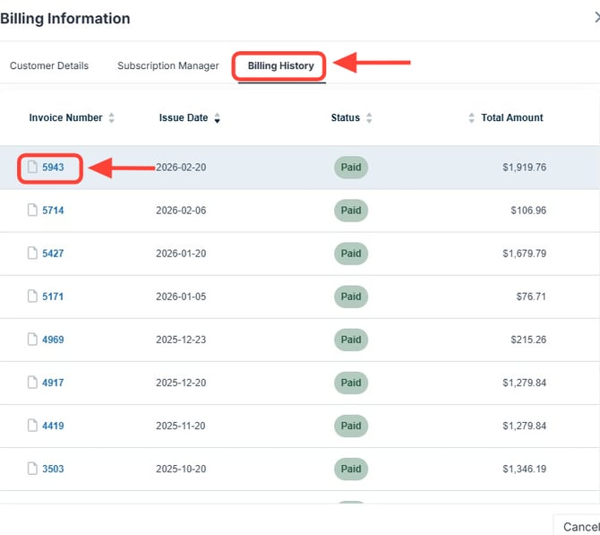Click document icon beside invoice 5943
Image resolution: width=600 pixels, height=535 pixels.
(x=32, y=167)
